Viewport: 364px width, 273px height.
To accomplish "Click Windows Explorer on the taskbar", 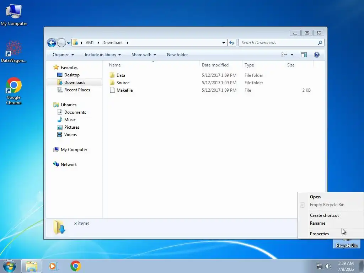I will [x=32, y=266].
